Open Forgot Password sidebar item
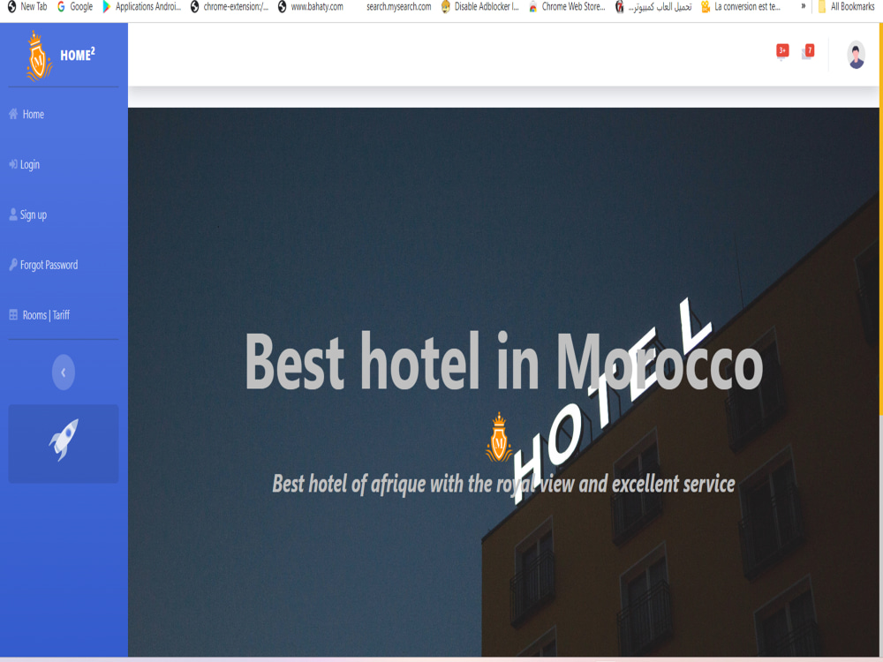The width and height of the screenshot is (883, 662). [49, 265]
